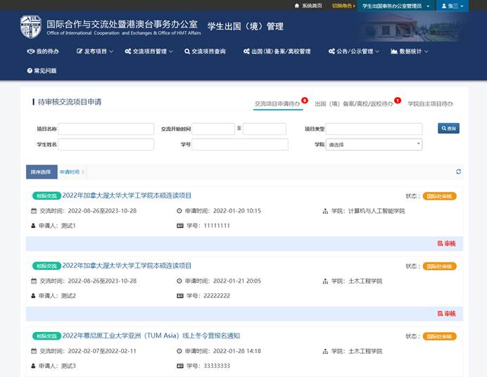Expand the 学院 select dropdown
The image size is (487, 377).
374,144
